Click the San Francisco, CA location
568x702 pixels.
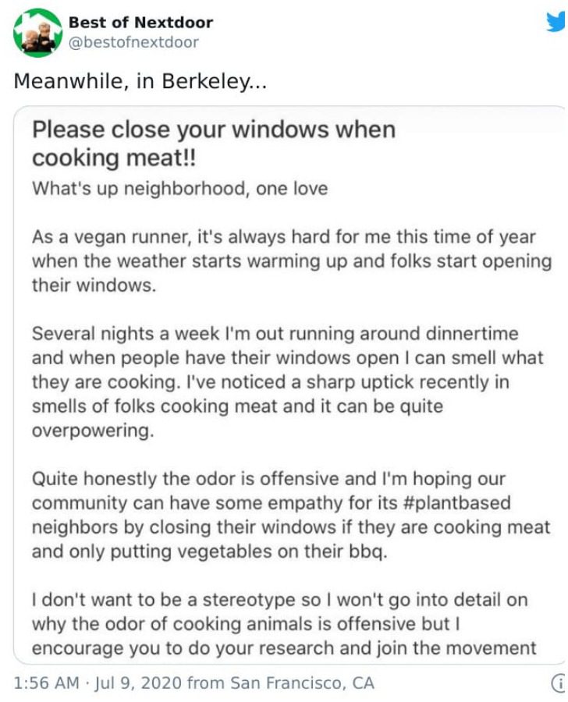coord(302,683)
